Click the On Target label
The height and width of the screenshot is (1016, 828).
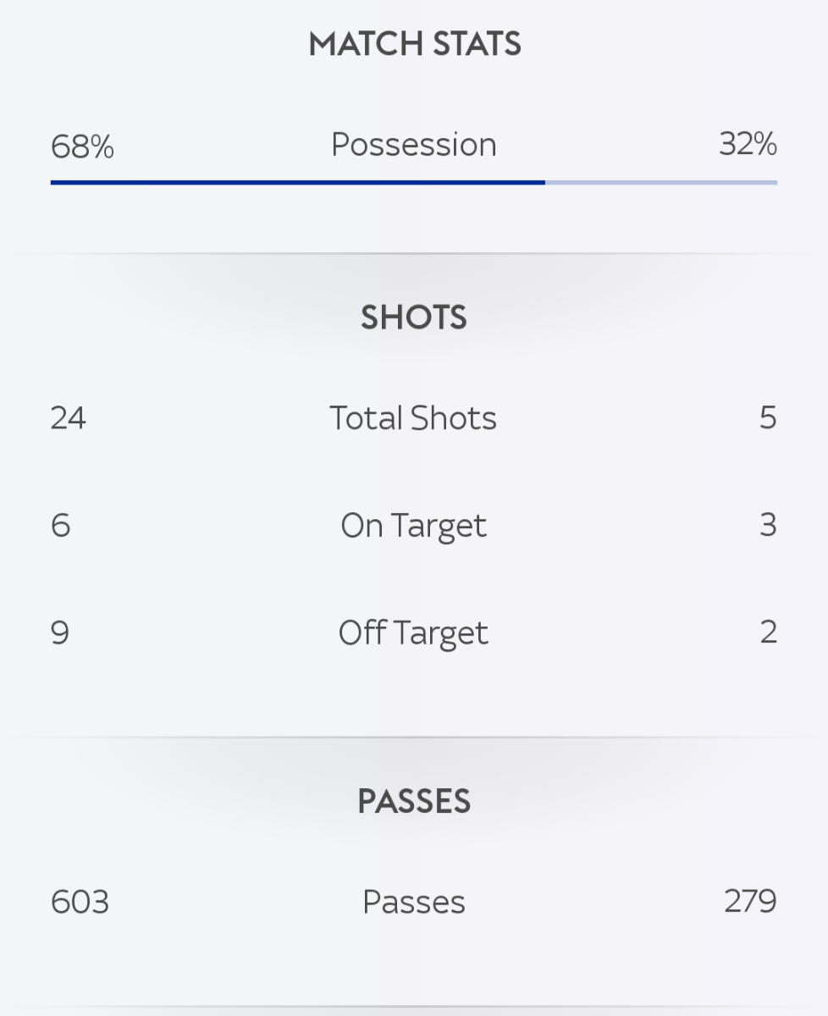pyautogui.click(x=413, y=527)
